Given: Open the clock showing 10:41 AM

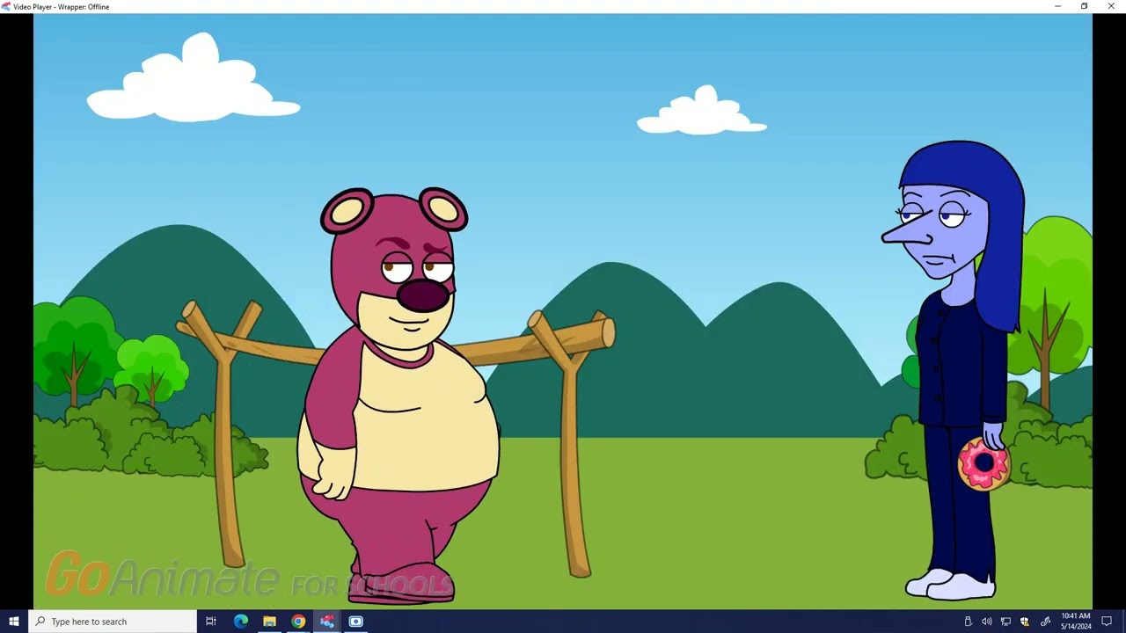Looking at the screenshot, I should (1076, 622).
